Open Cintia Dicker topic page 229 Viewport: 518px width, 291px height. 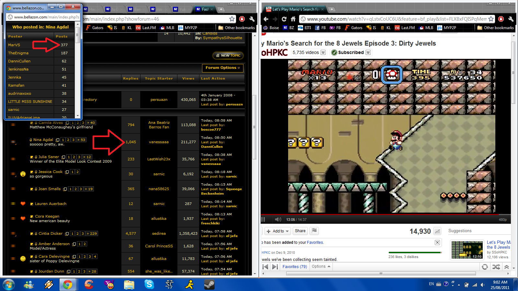click(92, 233)
